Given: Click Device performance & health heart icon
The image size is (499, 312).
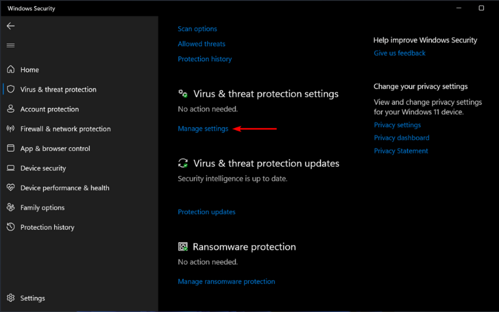Looking at the screenshot, I should [11, 188].
